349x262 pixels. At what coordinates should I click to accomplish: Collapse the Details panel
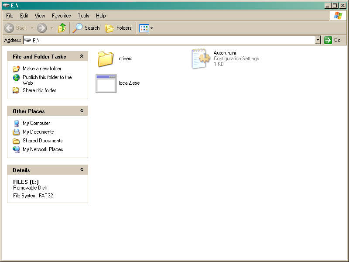point(82,170)
